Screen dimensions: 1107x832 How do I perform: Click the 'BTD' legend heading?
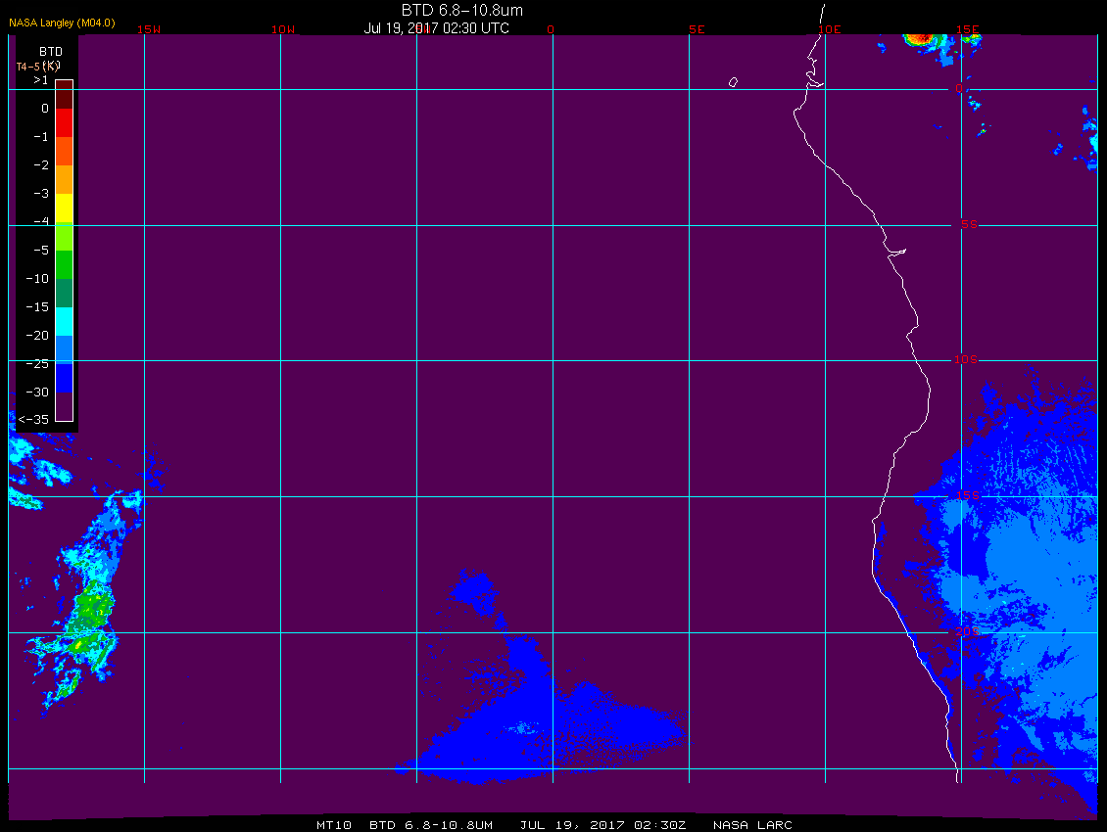coord(51,52)
